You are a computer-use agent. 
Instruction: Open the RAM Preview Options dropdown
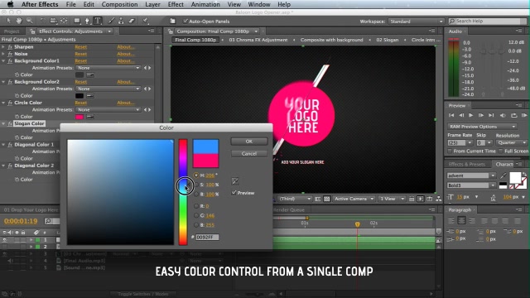482,127
